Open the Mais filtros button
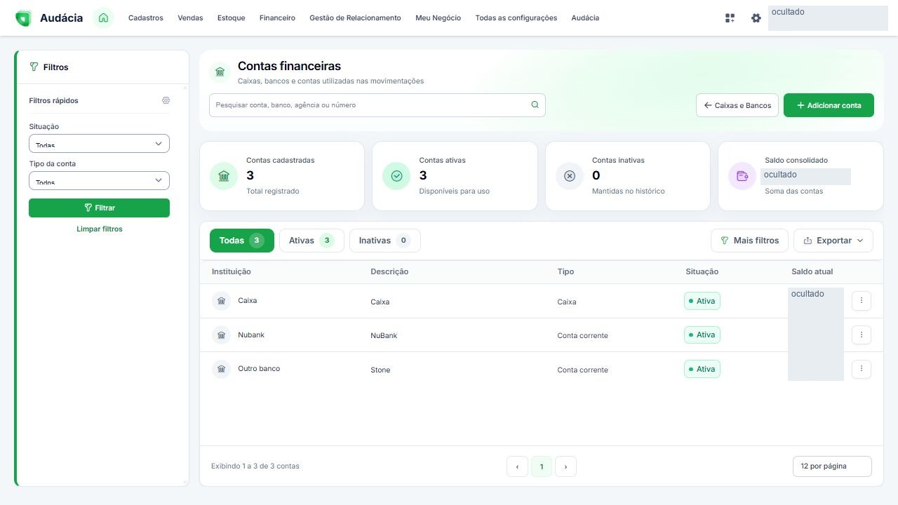The width and height of the screenshot is (898, 505). click(749, 241)
